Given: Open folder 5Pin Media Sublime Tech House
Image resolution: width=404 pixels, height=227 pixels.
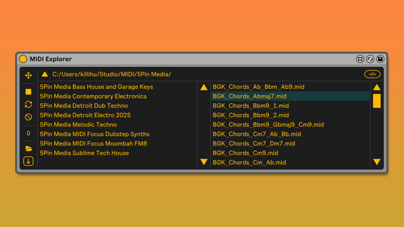Looking at the screenshot, I should (84, 153).
